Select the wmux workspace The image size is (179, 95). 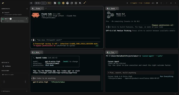[x=15, y=20]
